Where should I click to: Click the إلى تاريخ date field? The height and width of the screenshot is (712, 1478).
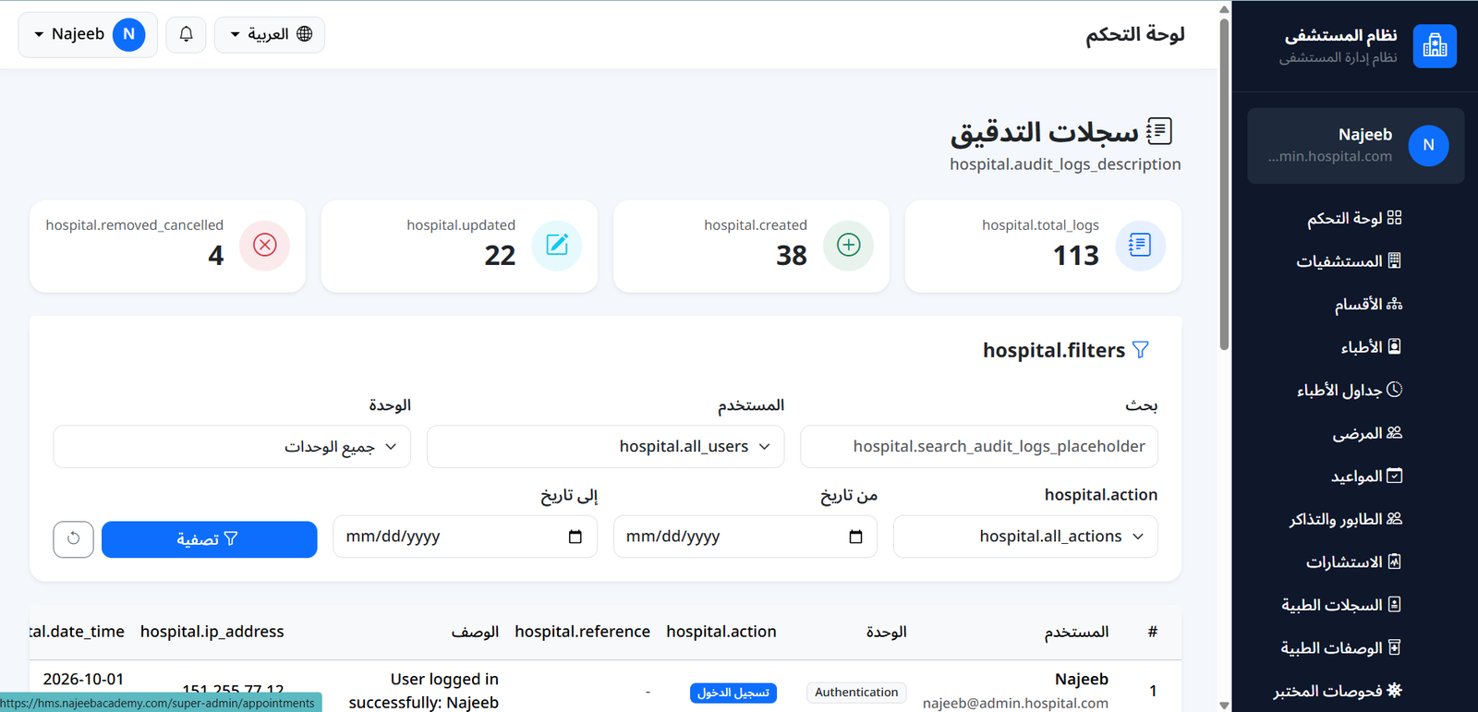pos(466,537)
